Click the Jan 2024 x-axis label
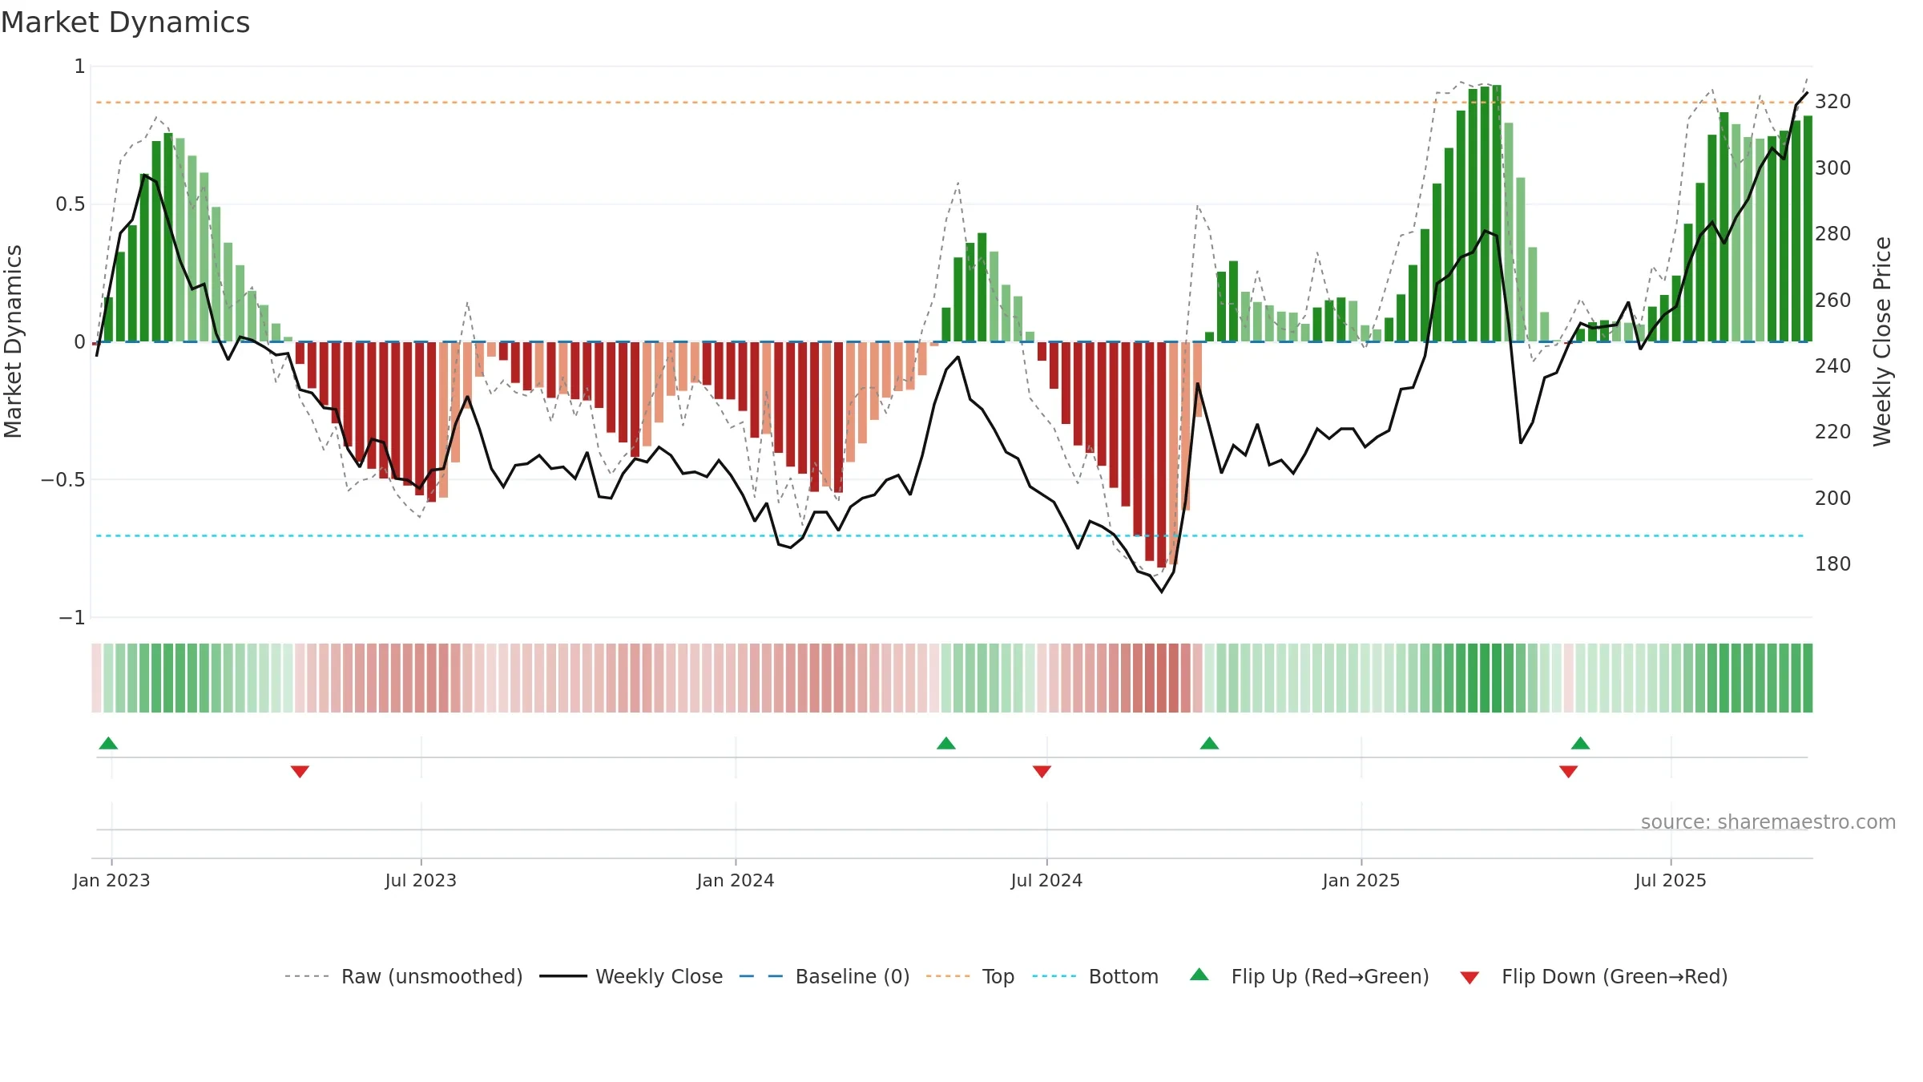 (x=736, y=880)
